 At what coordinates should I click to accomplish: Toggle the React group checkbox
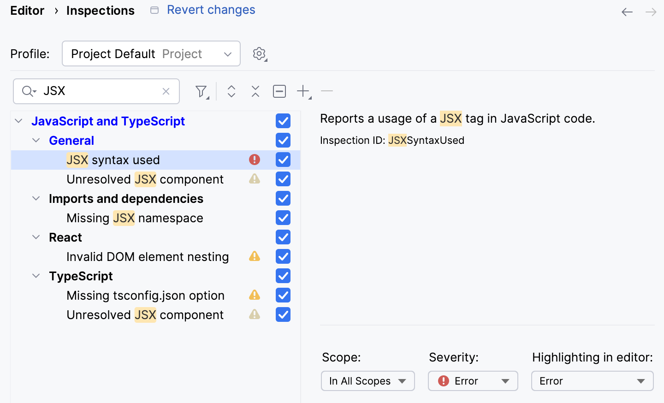click(283, 237)
